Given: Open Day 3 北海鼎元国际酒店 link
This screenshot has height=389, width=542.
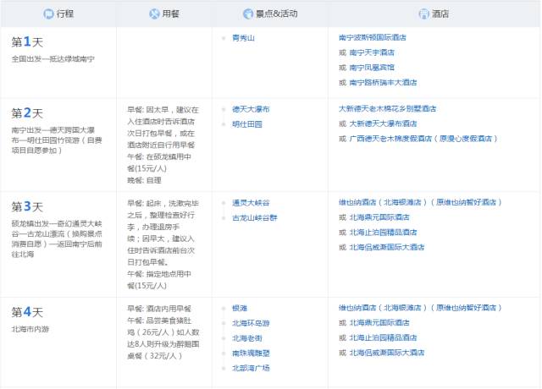Looking at the screenshot, I should coord(379,217).
